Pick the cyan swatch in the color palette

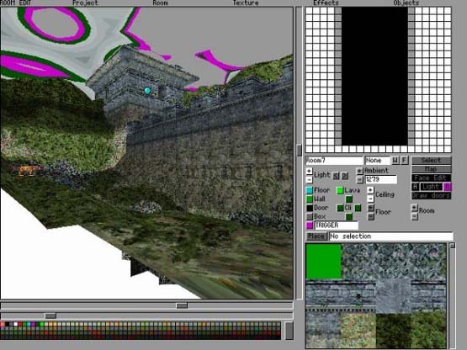(x=29, y=324)
